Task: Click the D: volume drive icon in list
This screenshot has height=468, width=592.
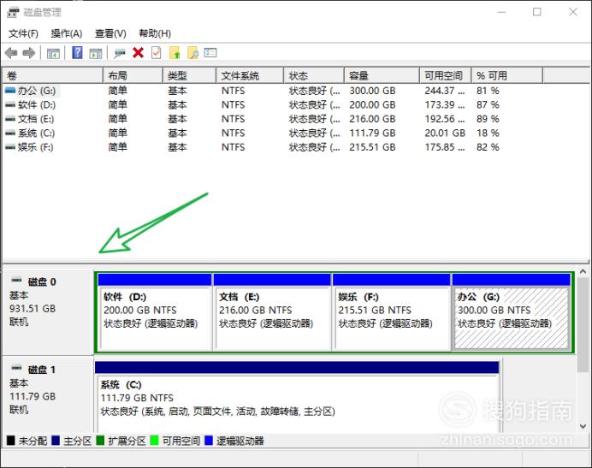Action: click(x=10, y=104)
